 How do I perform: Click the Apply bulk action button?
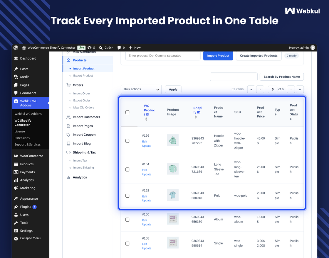173,89
